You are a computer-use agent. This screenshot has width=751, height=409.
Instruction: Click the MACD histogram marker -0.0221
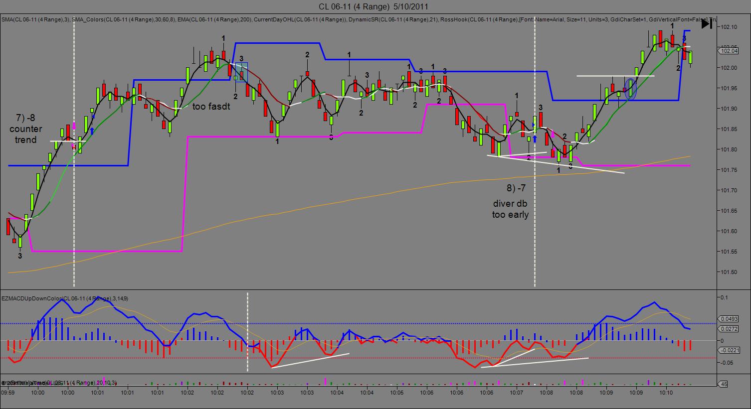(729, 350)
